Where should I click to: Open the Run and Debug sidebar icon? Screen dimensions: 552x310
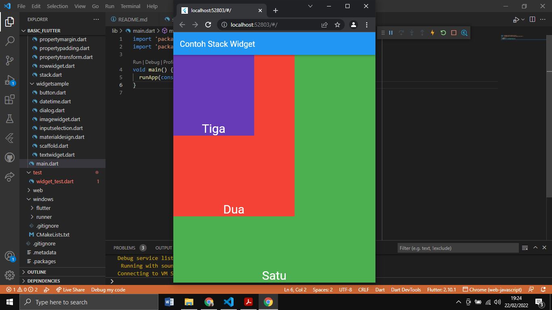tap(9, 80)
